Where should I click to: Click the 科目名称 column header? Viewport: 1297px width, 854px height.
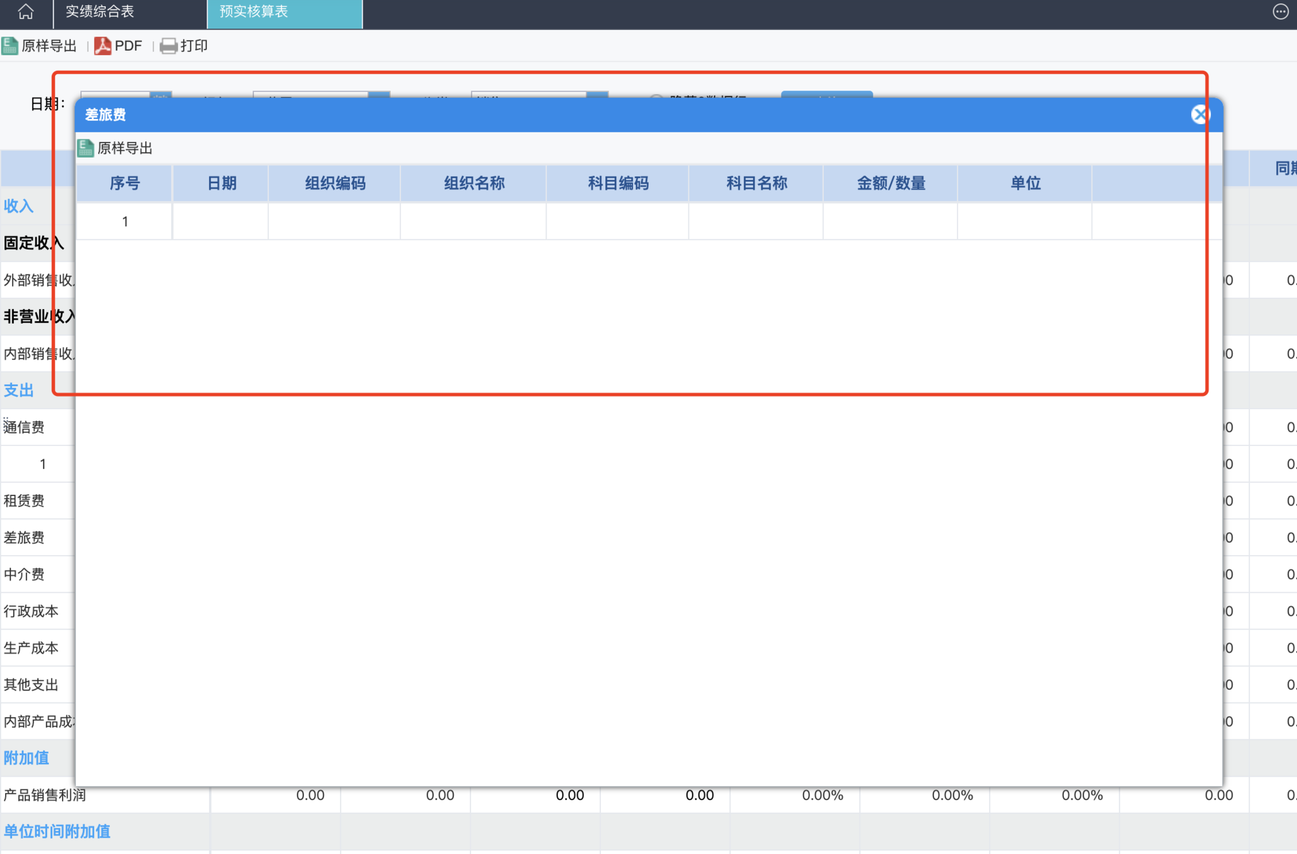pyautogui.click(x=756, y=184)
